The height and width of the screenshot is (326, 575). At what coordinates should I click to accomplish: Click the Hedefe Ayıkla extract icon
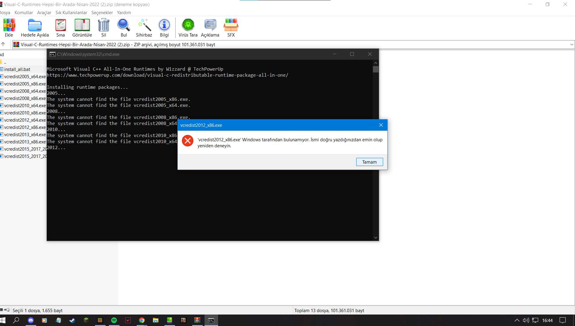[x=35, y=28]
